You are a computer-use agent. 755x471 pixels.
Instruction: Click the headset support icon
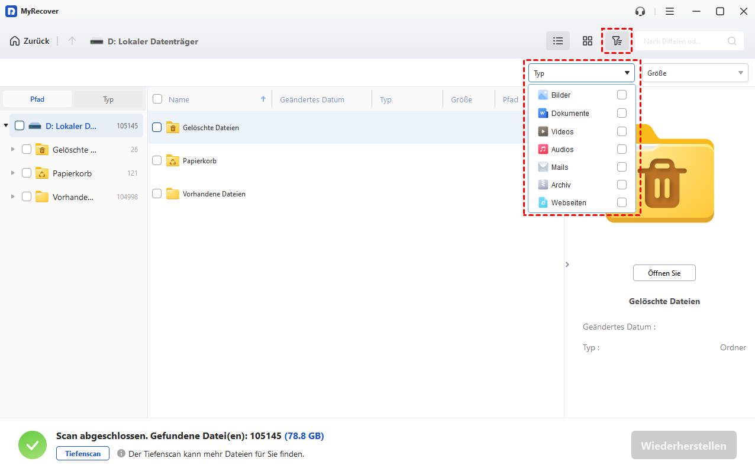[640, 11]
